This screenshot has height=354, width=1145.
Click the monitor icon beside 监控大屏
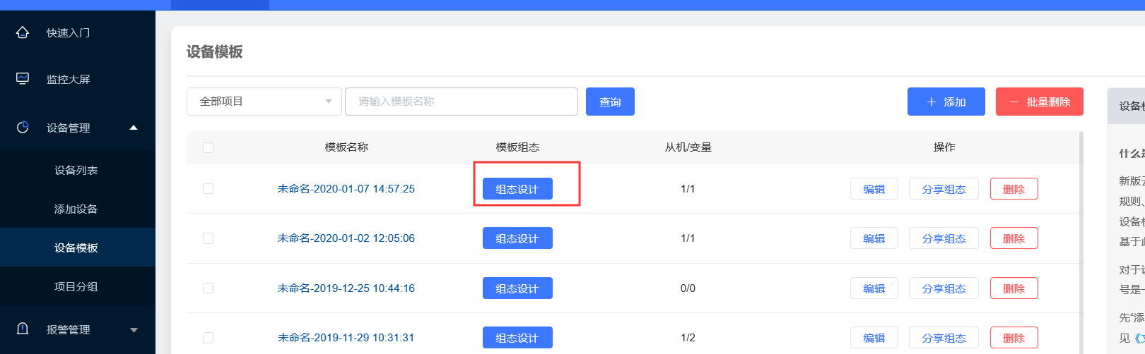click(23, 78)
